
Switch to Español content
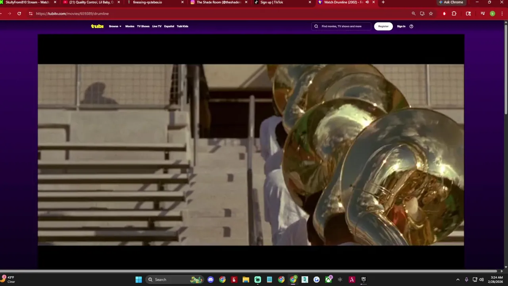point(169,26)
